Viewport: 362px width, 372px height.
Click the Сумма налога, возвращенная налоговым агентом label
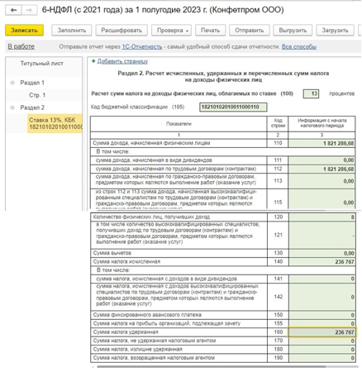pos(154,358)
